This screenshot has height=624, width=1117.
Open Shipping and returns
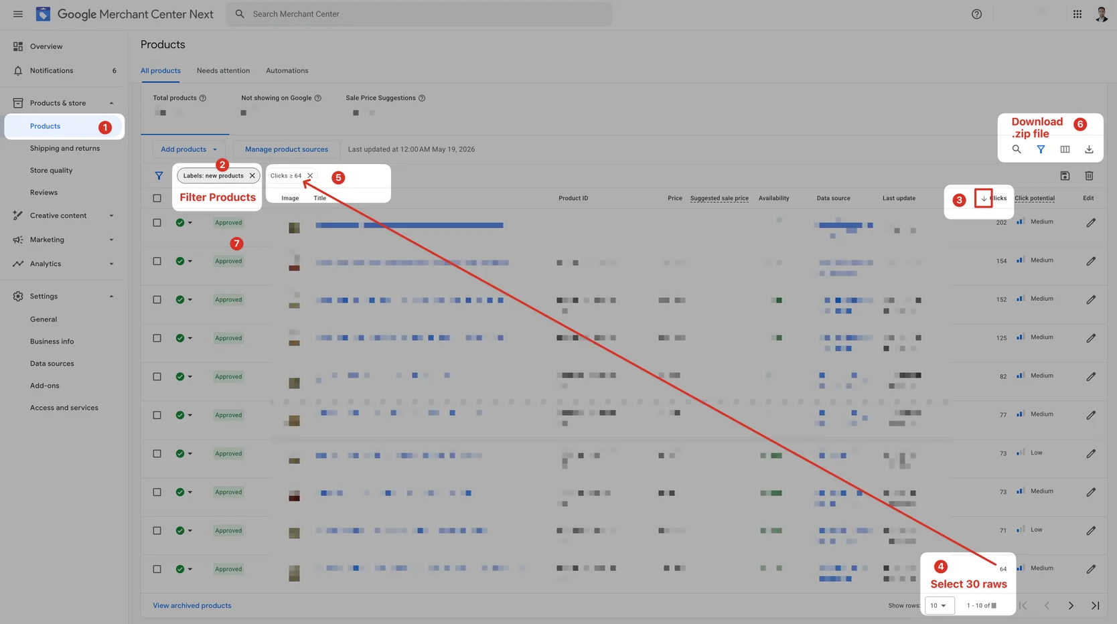coord(64,148)
